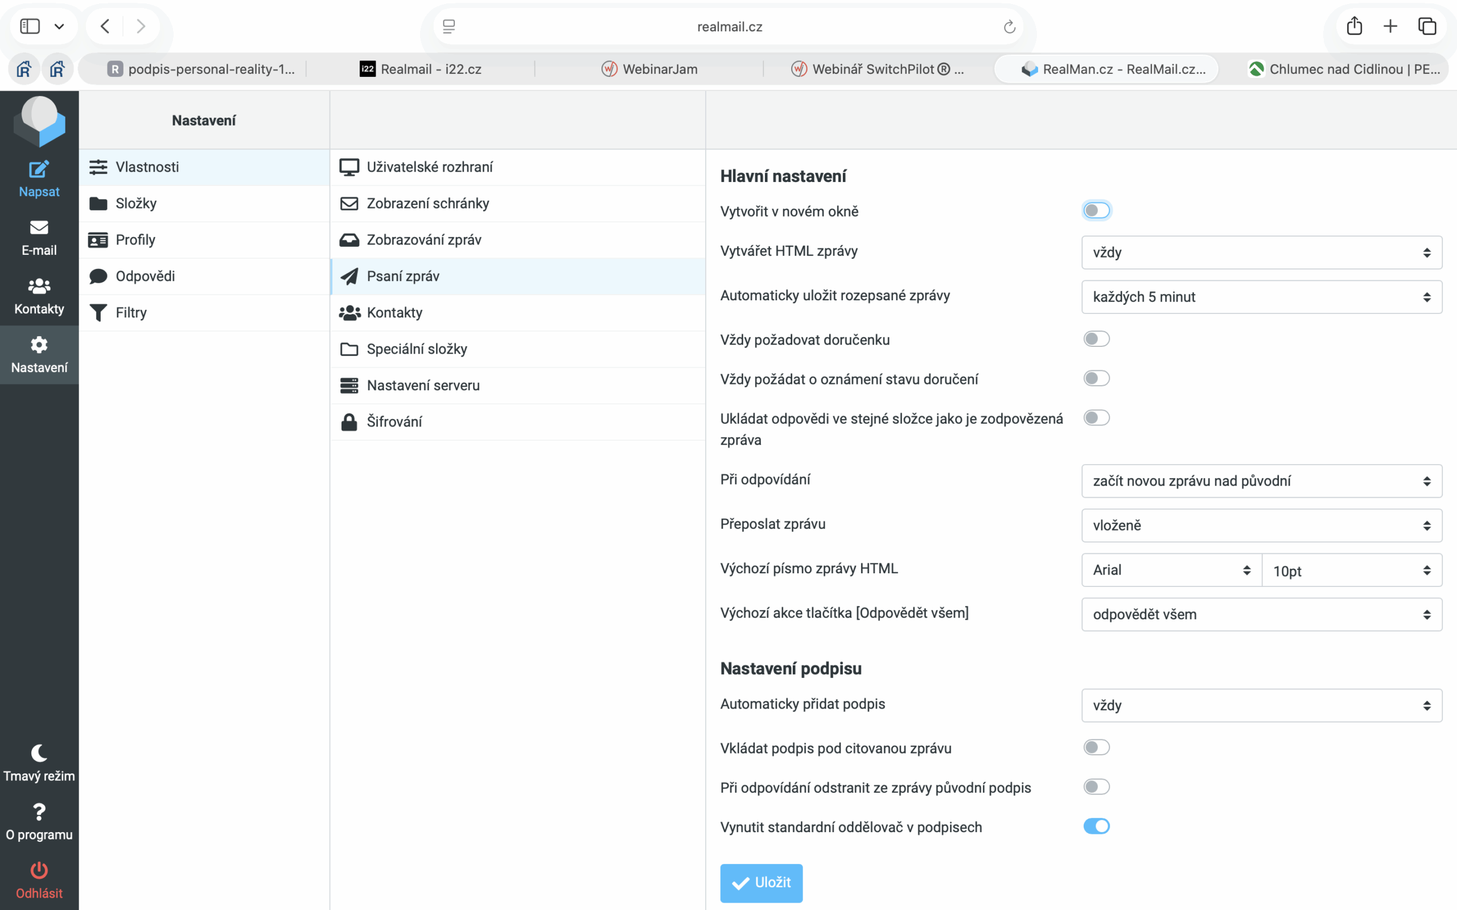Enable Vždy požadovat doručenku switch
The width and height of the screenshot is (1457, 910).
(1096, 339)
